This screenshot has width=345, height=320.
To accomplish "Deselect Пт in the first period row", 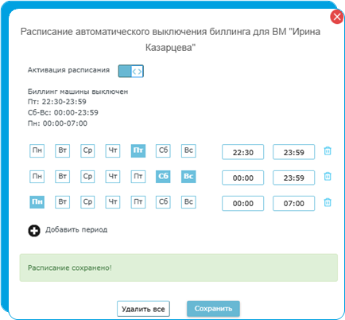I will [x=138, y=150].
